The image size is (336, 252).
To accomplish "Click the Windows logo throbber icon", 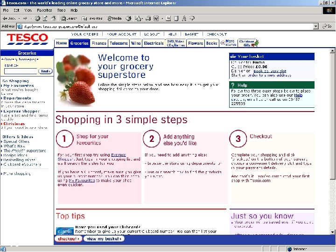I will pyautogui.click(x=329, y=10).
